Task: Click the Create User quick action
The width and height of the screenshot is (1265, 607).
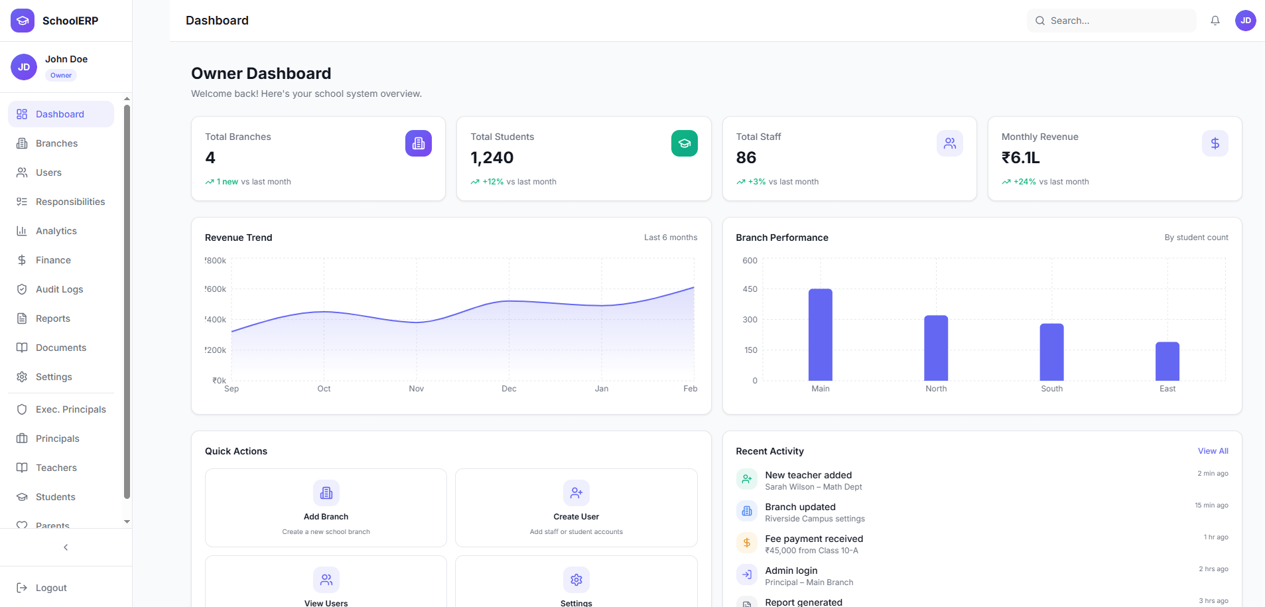Action: click(x=576, y=507)
